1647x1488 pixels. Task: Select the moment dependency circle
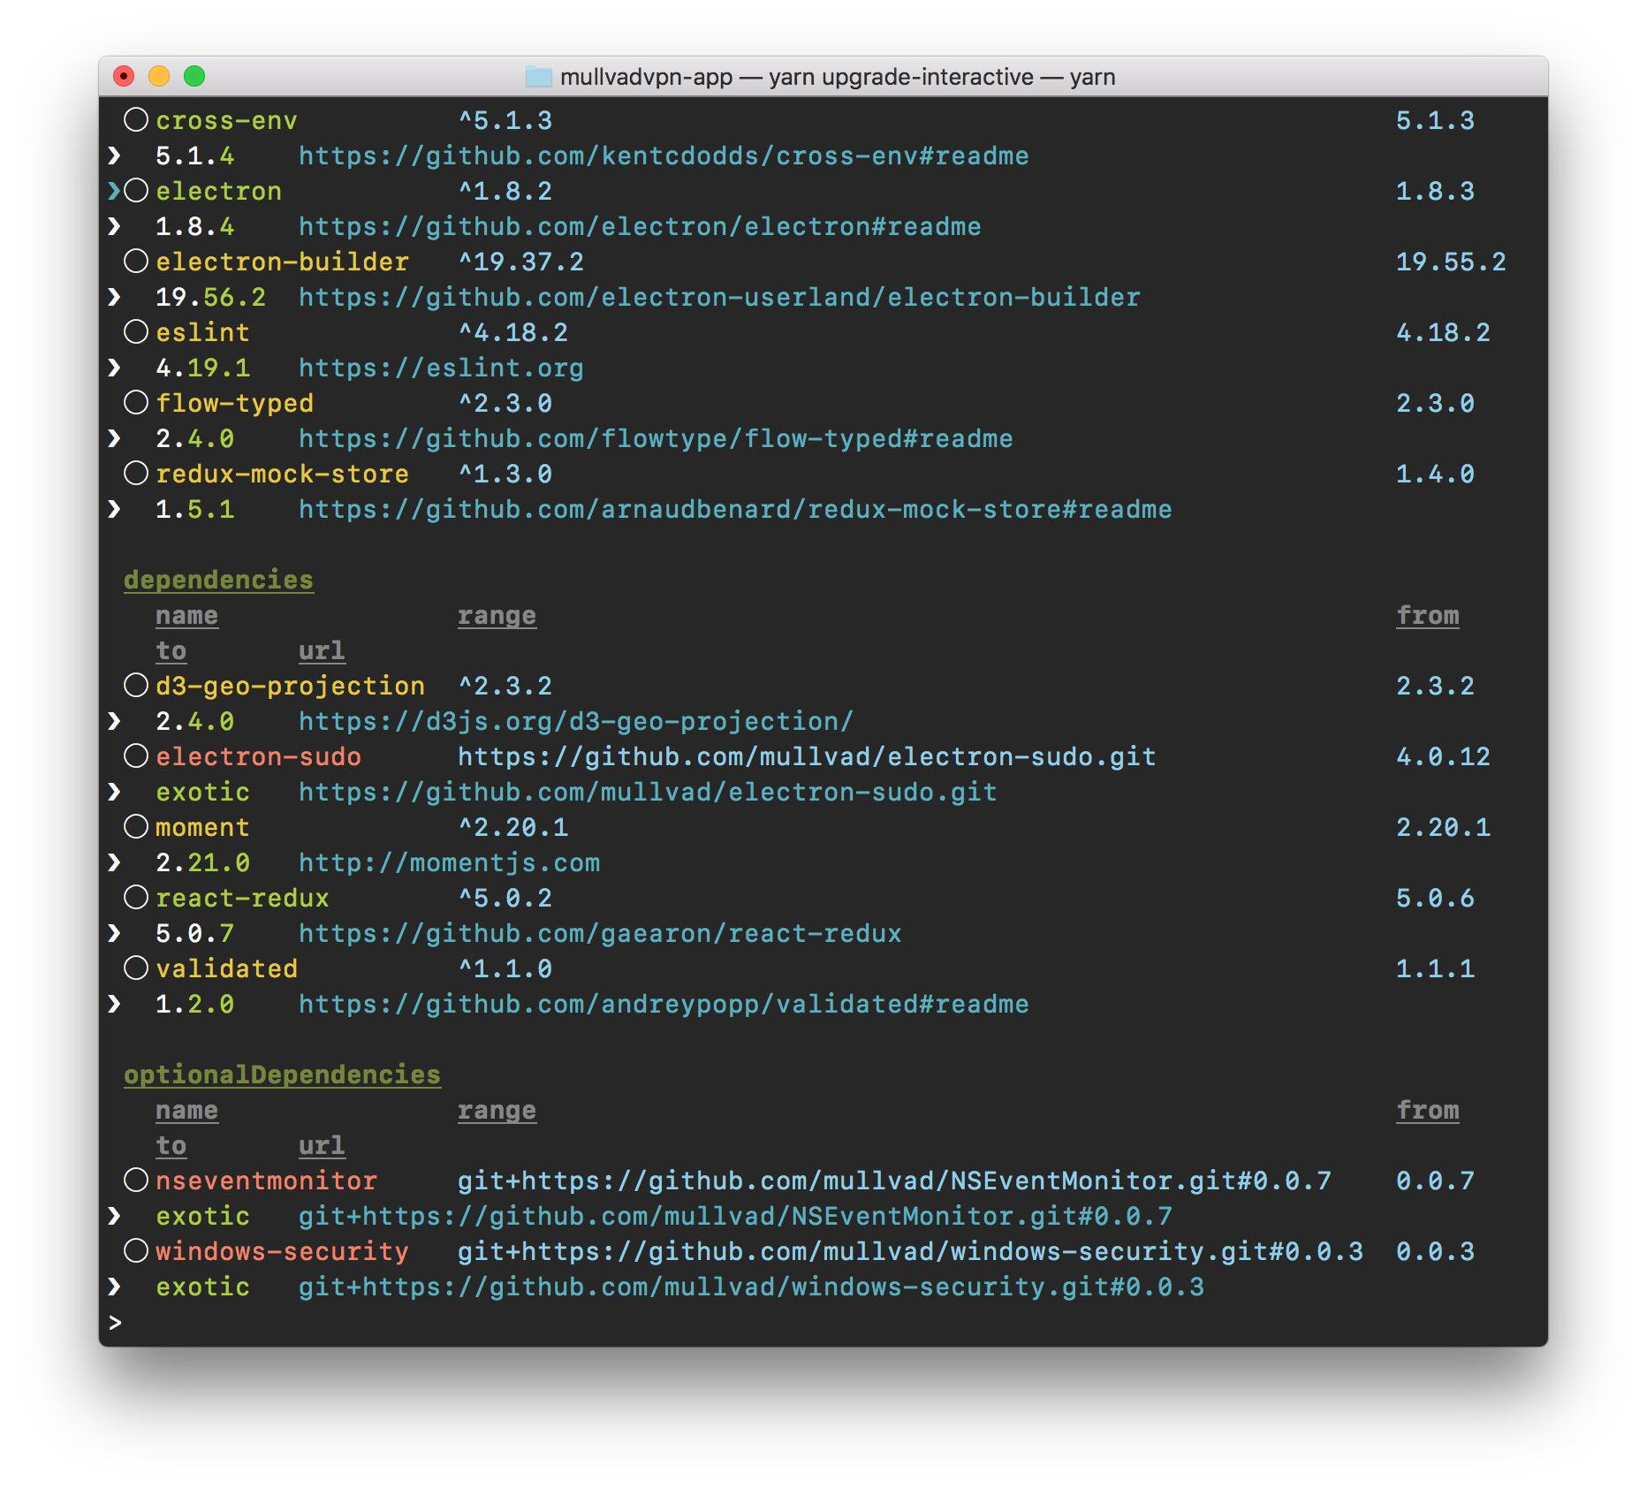click(136, 827)
